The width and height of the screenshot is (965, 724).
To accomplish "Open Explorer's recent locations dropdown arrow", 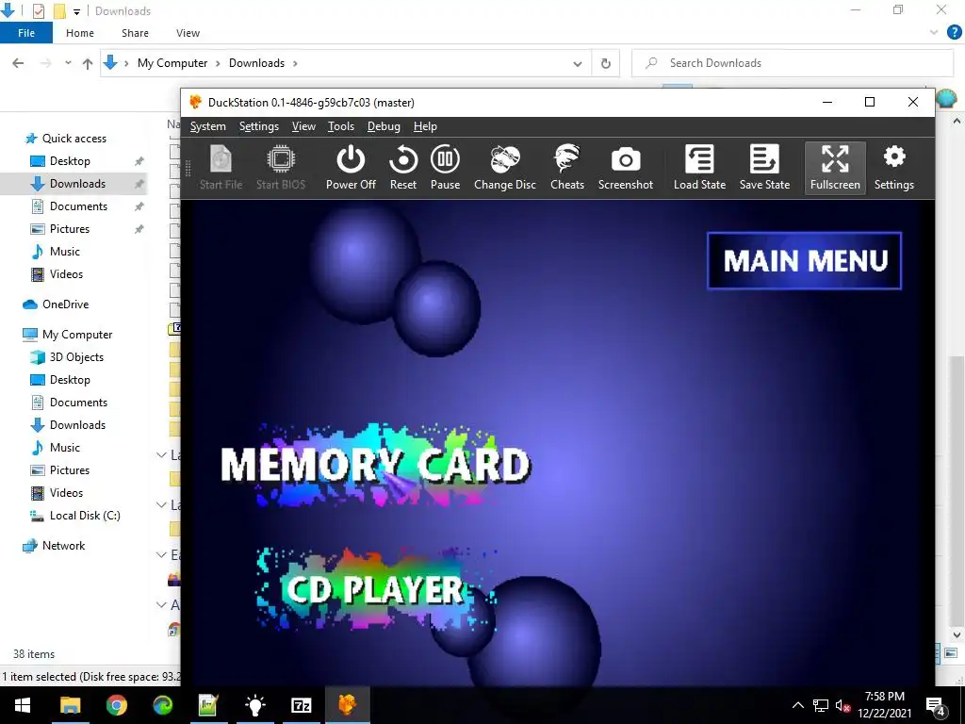I will pos(68,63).
